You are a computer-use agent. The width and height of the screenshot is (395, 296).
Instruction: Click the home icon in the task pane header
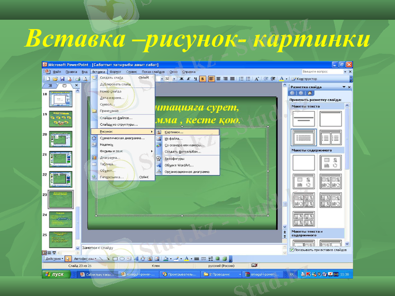tap(310, 93)
